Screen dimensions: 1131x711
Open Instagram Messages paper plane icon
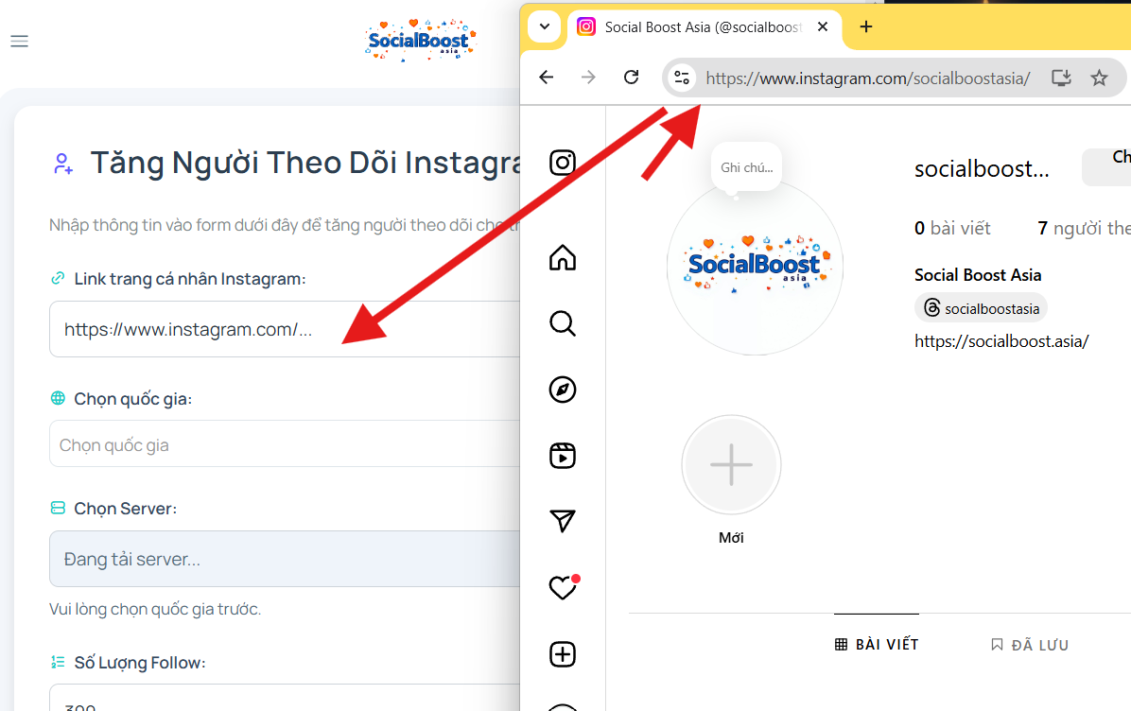pyautogui.click(x=563, y=521)
